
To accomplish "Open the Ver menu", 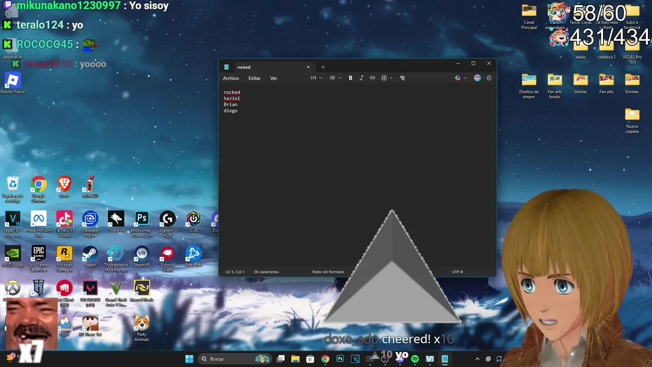I will coord(274,78).
